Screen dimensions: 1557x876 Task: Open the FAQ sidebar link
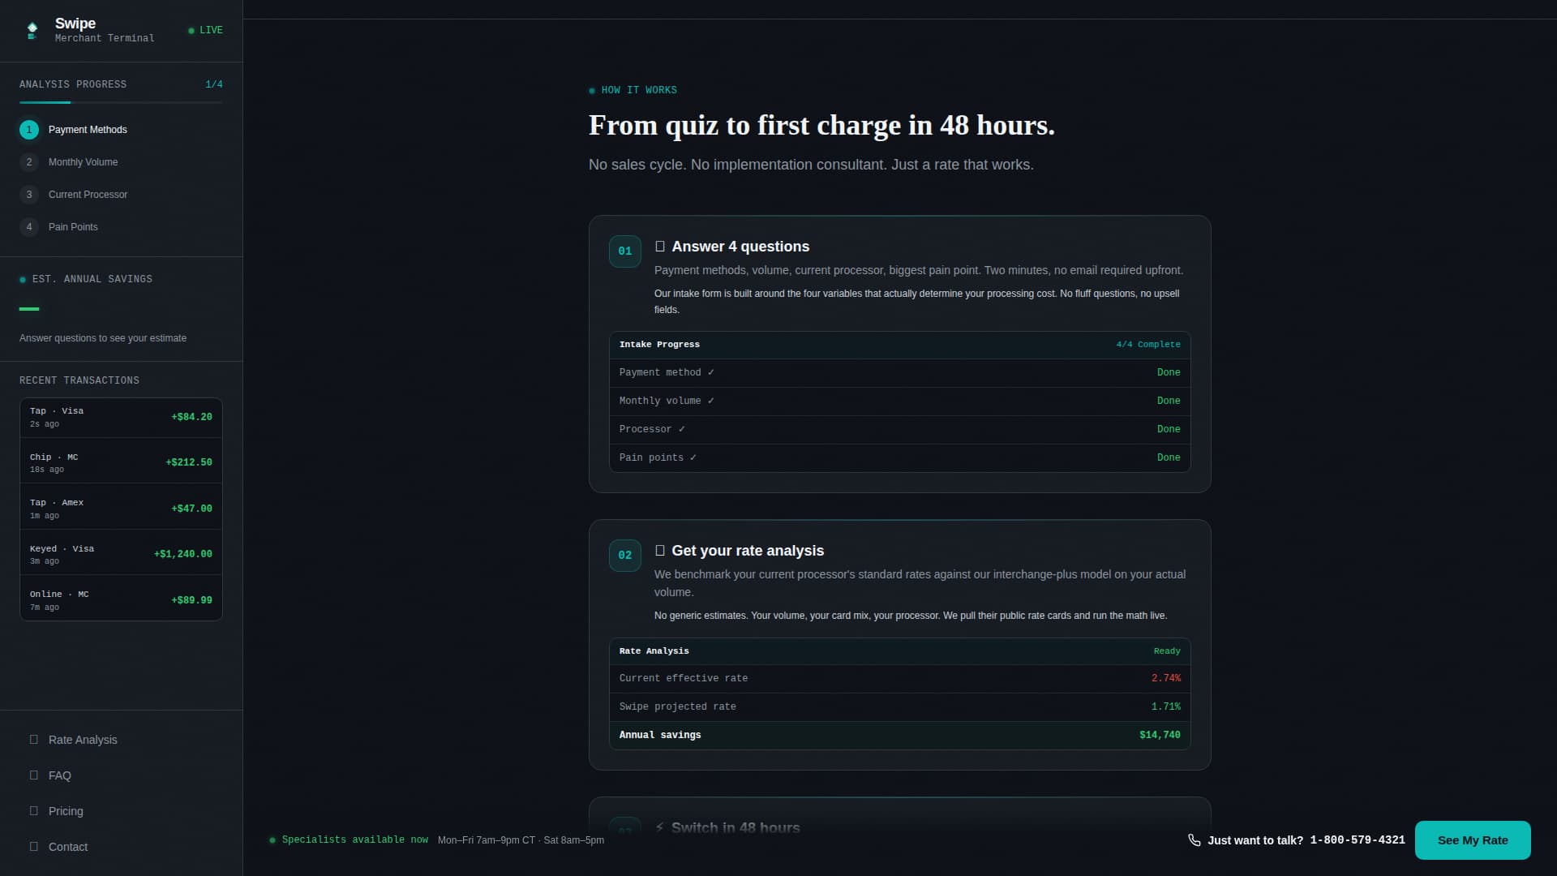[121, 775]
